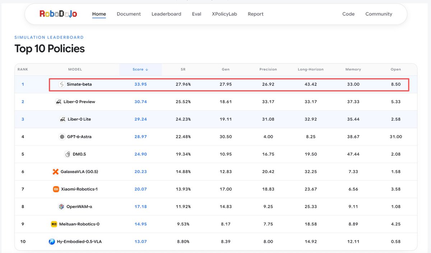Image resolution: width=431 pixels, height=253 pixels.
Task: Click the Hy-Embodied-0.5-VLA model name
Action: pyautogui.click(x=79, y=241)
